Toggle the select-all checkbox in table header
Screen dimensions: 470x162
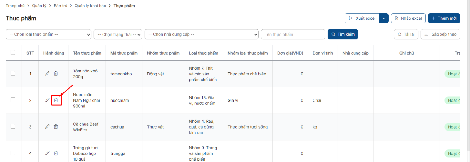pos(13,53)
